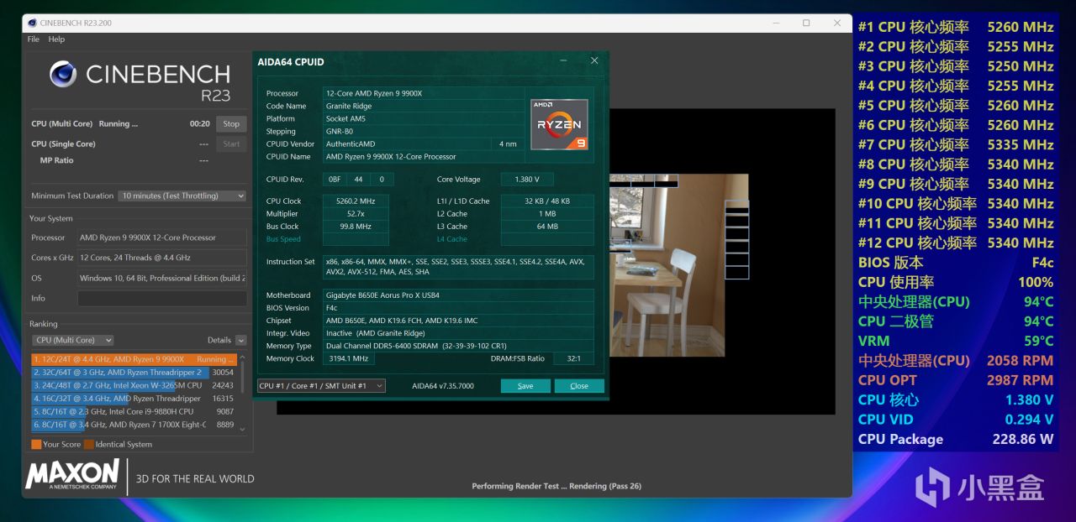This screenshot has width=1076, height=522.
Task: Open the Ranking CPU (Multi Core) dropdown
Action: pyautogui.click(x=72, y=340)
